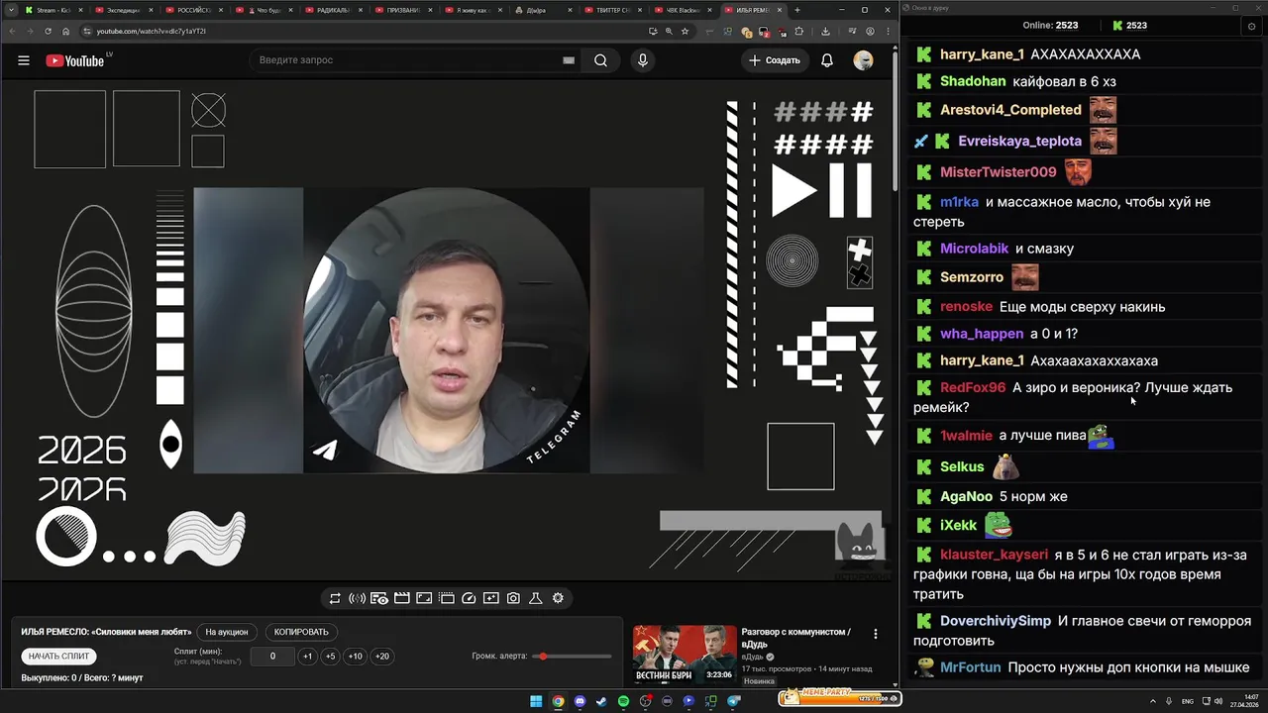Click the dashed-frame popup player icon
The height and width of the screenshot is (713, 1268).
tap(447, 598)
